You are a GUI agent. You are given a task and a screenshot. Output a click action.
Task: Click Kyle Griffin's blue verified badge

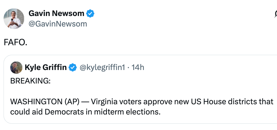73,67
